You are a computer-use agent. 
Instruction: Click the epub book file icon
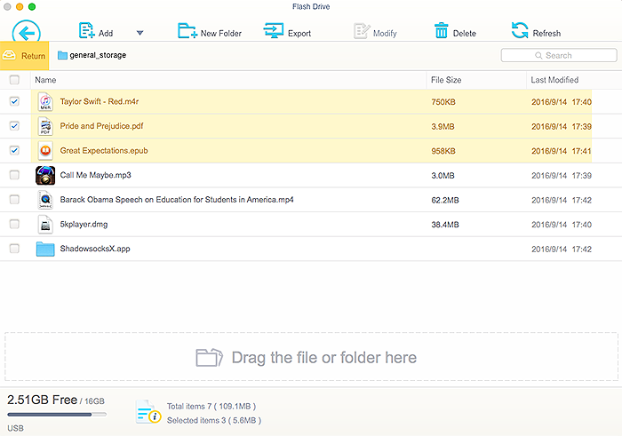tap(45, 151)
